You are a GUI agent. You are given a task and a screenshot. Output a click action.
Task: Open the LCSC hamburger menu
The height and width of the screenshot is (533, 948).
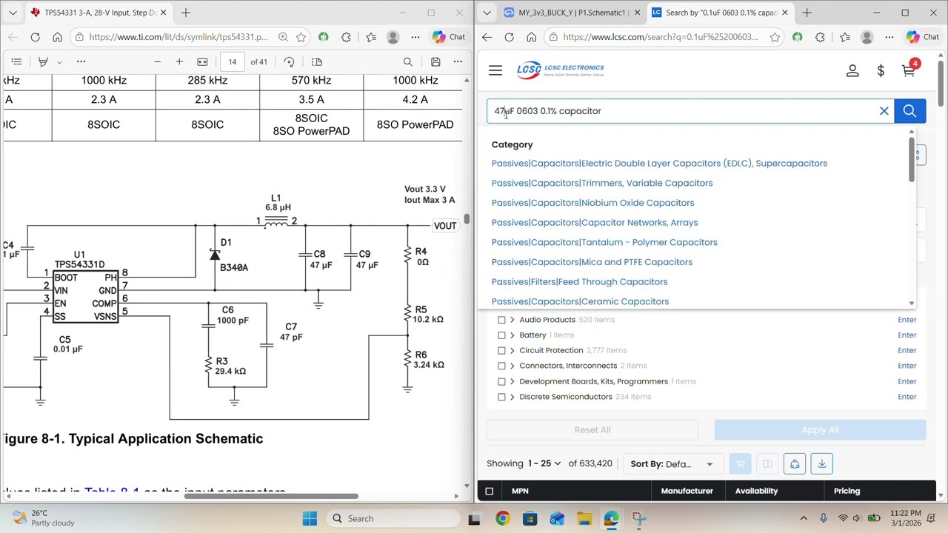coord(495,70)
